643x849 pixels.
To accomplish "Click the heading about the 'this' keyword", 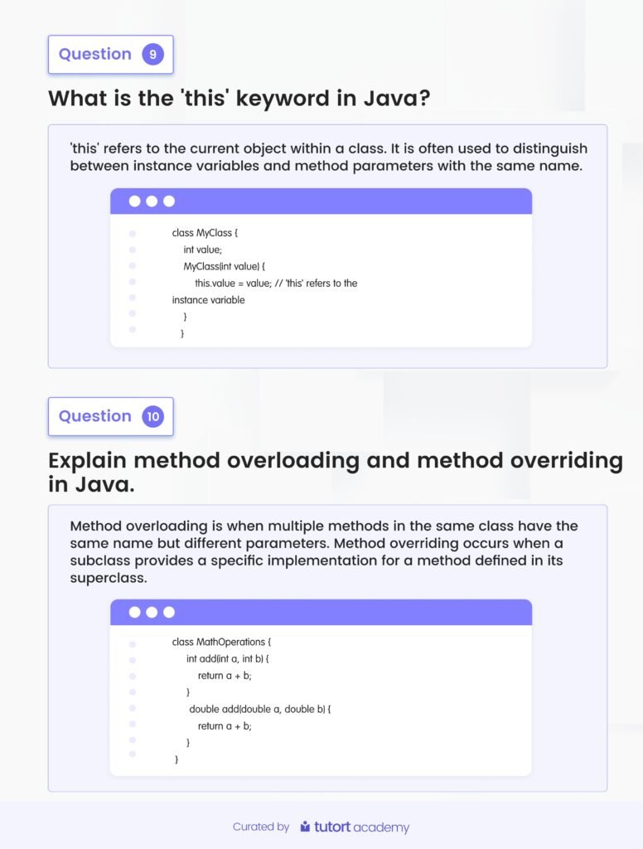I will (239, 98).
